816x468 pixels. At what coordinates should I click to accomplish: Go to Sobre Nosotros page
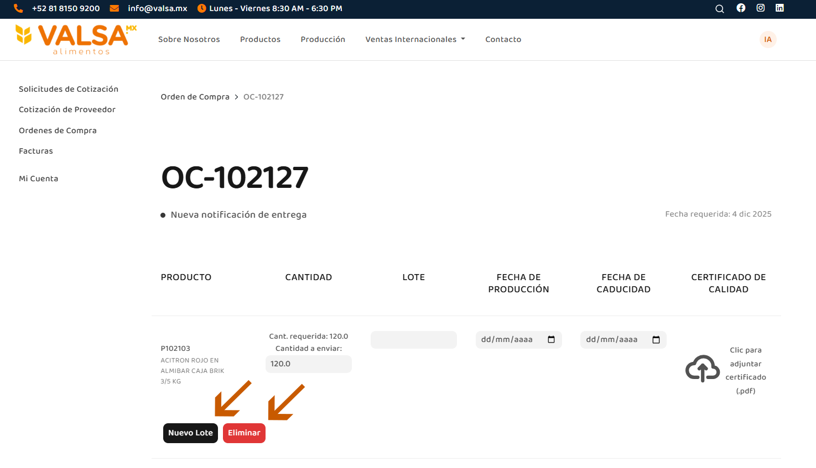pos(189,39)
